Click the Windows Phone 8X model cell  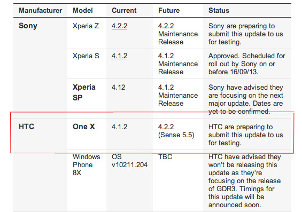[x=87, y=164]
